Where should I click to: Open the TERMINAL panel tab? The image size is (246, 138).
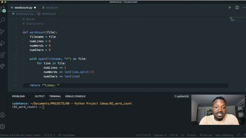[55, 96]
